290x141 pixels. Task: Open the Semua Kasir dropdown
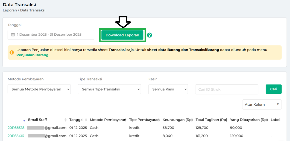168,89
